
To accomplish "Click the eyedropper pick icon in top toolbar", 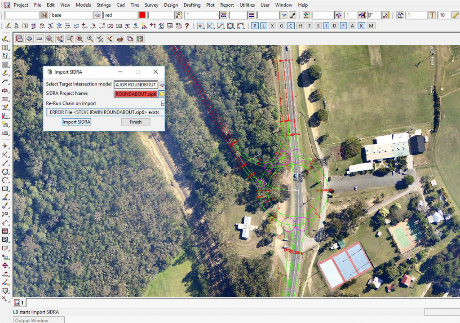I will tap(292, 15).
